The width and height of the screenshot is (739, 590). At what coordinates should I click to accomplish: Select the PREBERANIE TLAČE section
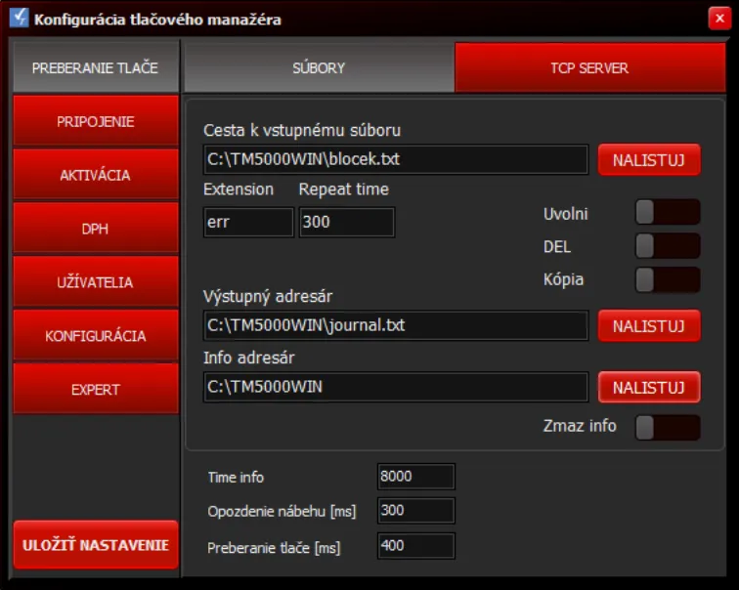(95, 68)
